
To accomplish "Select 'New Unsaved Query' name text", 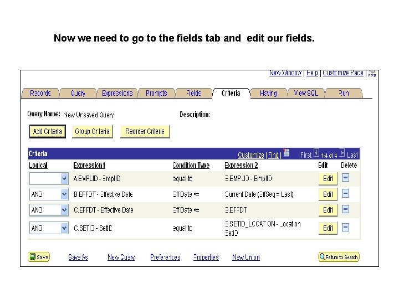I will 89,115.
